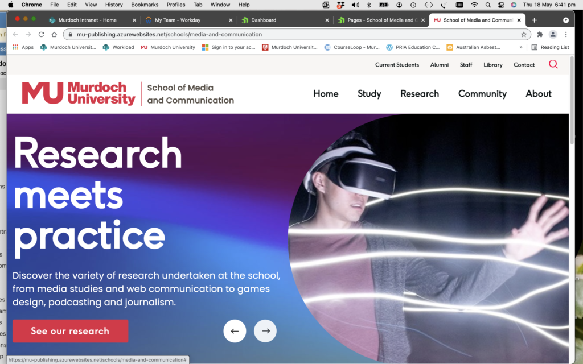Viewport: 583px width, 364px height.
Task: Click See our research button
Action: 70,331
